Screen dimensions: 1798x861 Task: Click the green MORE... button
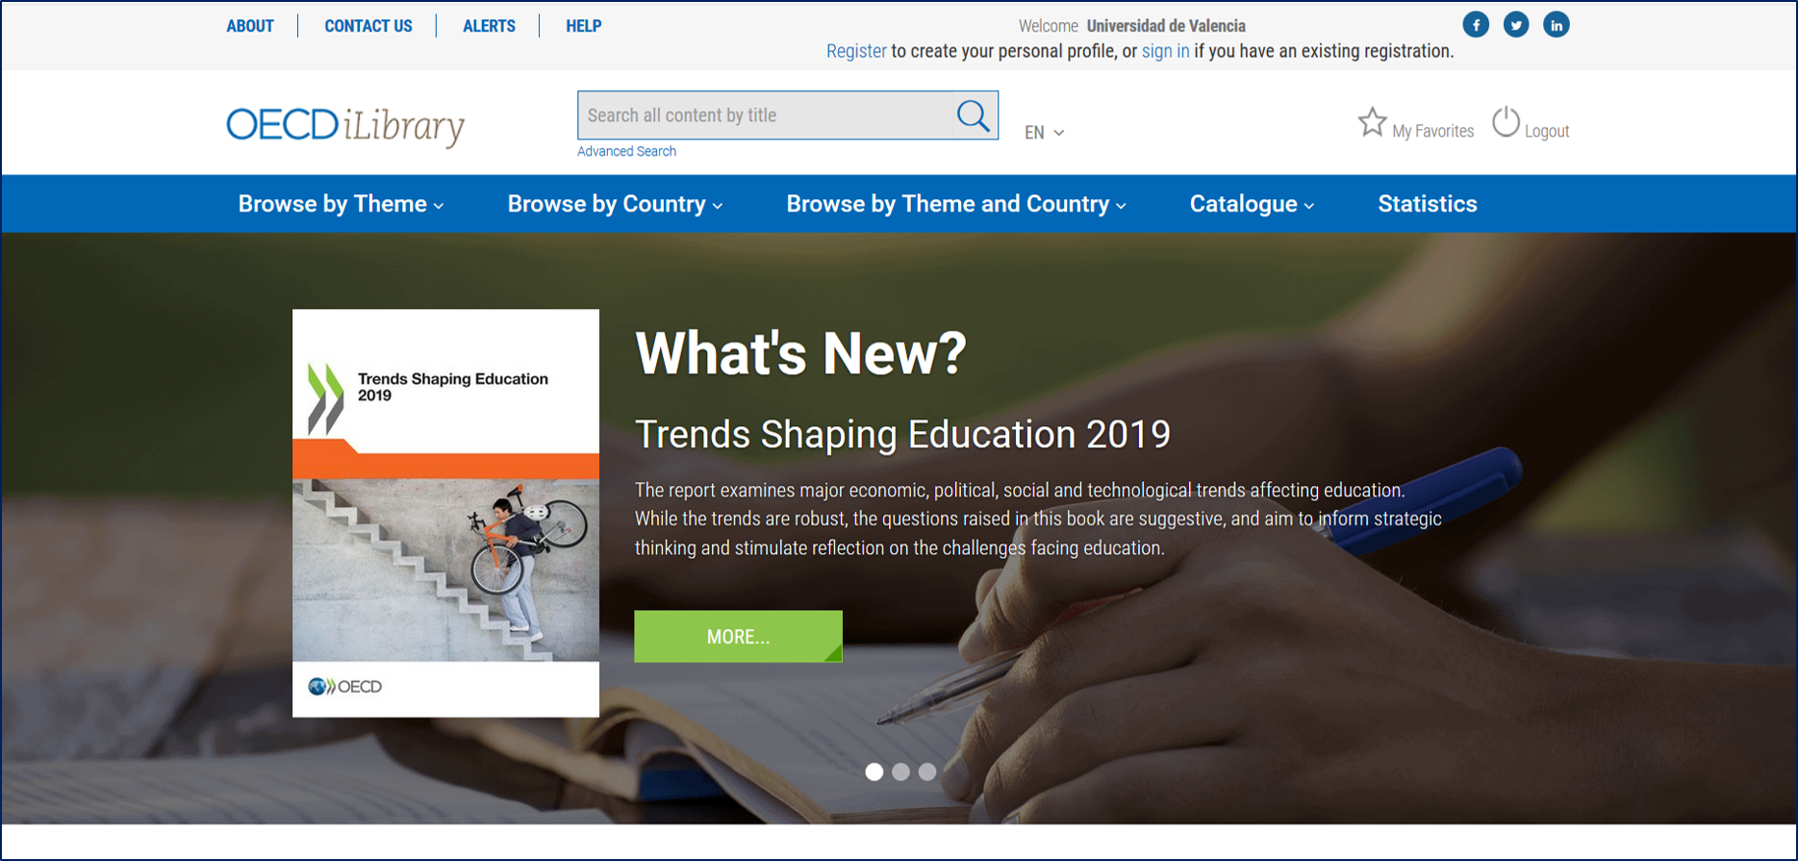click(x=738, y=636)
